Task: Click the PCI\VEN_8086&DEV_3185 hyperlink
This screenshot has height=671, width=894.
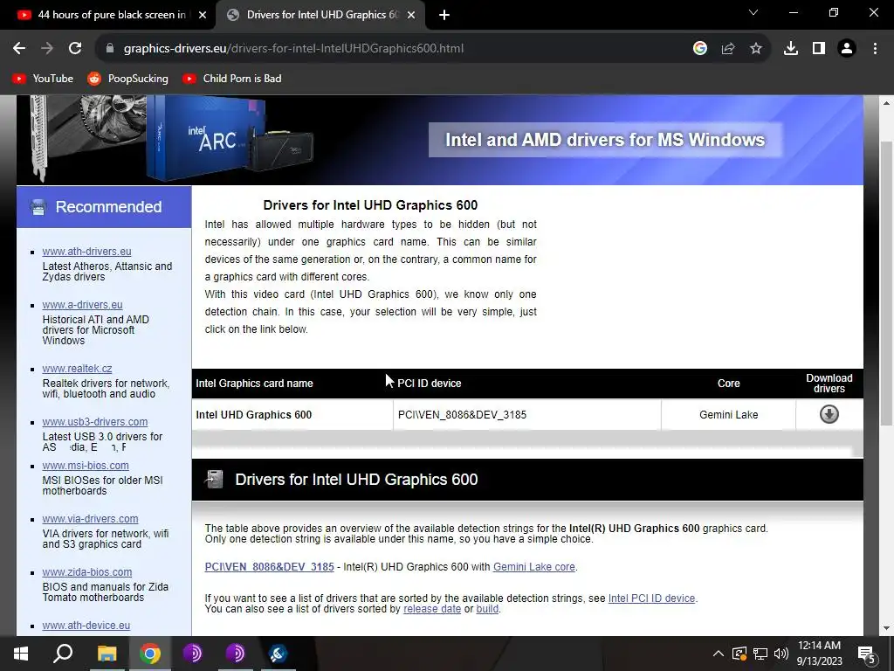Action: coord(269,567)
